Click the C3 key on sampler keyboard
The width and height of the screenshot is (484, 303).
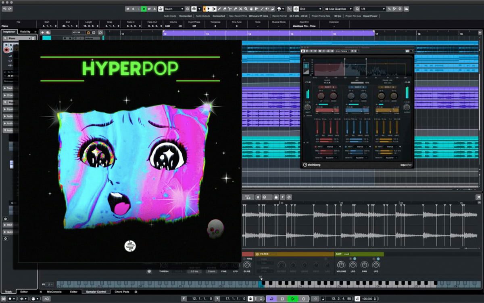pos(261,284)
